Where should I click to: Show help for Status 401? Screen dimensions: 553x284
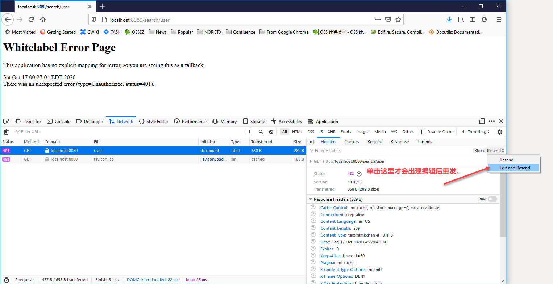(359, 174)
